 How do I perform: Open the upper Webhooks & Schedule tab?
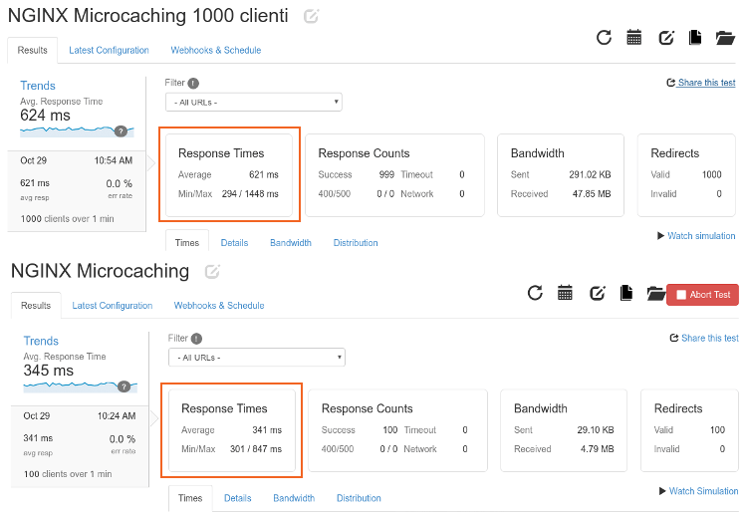pyautogui.click(x=216, y=50)
